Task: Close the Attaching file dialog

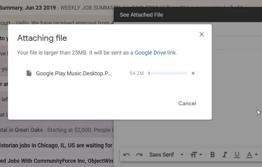Action: pos(202,34)
